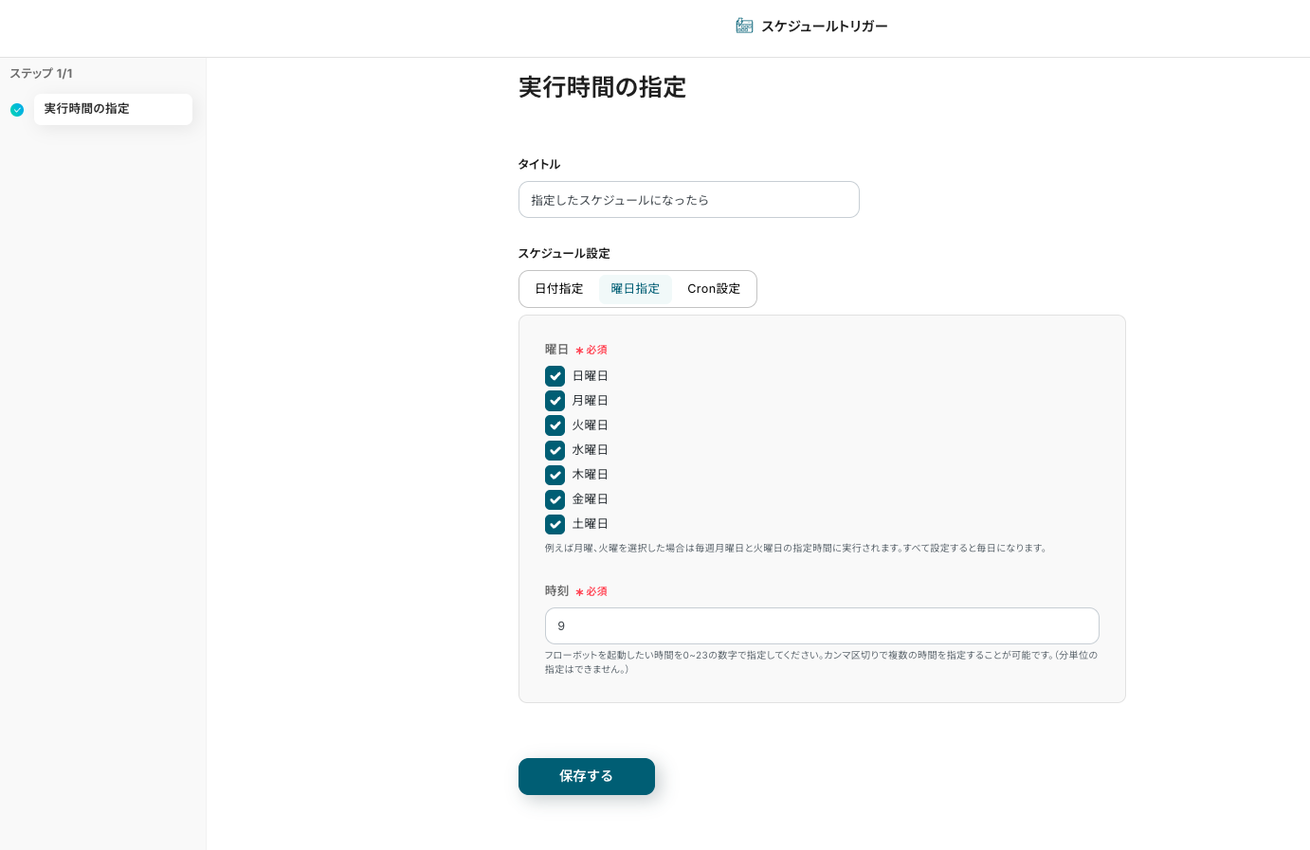Uncheck the 日曜日 checkbox
1310x850 pixels.
coord(555,376)
